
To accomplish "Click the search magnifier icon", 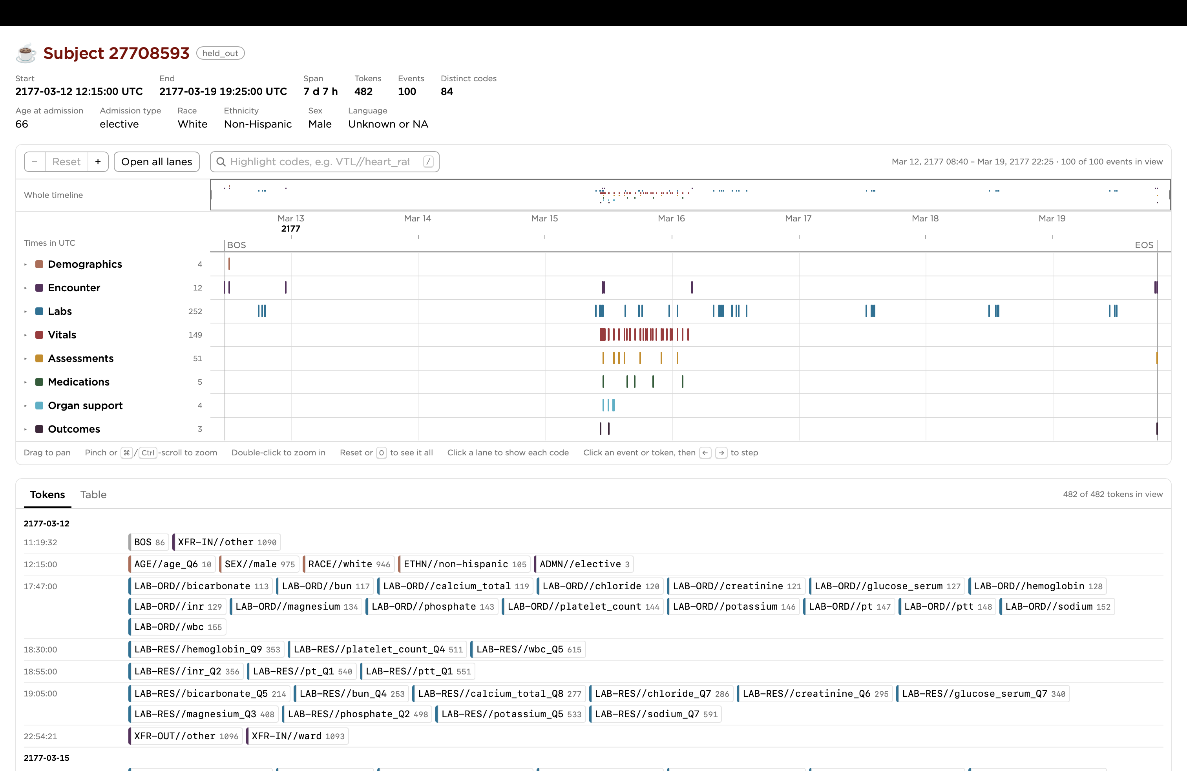I will coord(221,162).
